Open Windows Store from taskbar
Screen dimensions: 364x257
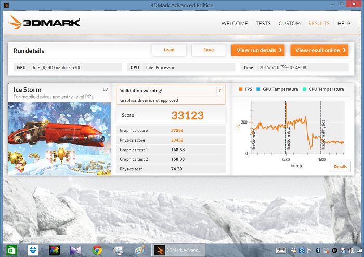[11, 251]
